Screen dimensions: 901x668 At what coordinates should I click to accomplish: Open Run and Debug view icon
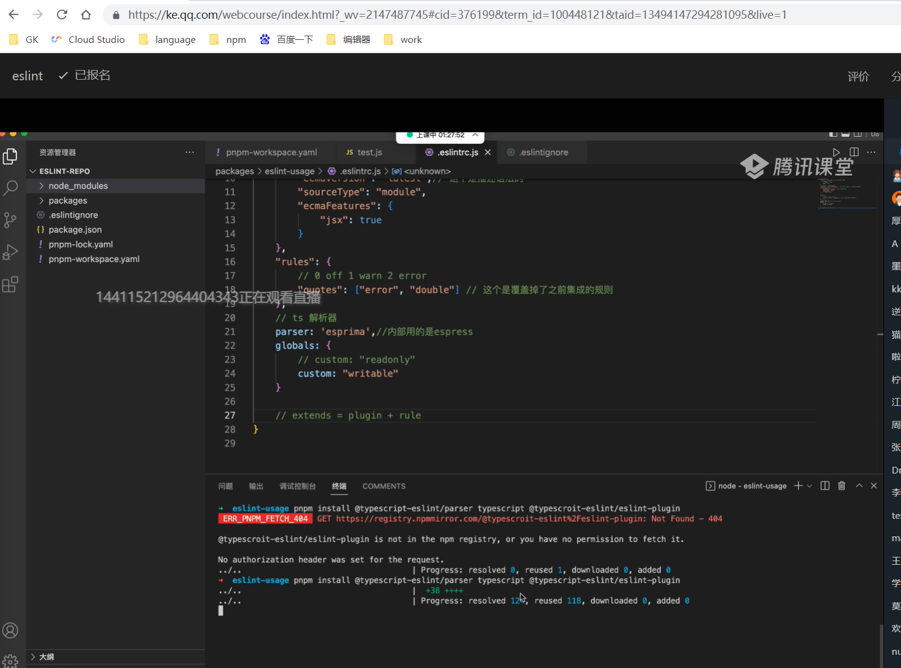click(x=10, y=252)
